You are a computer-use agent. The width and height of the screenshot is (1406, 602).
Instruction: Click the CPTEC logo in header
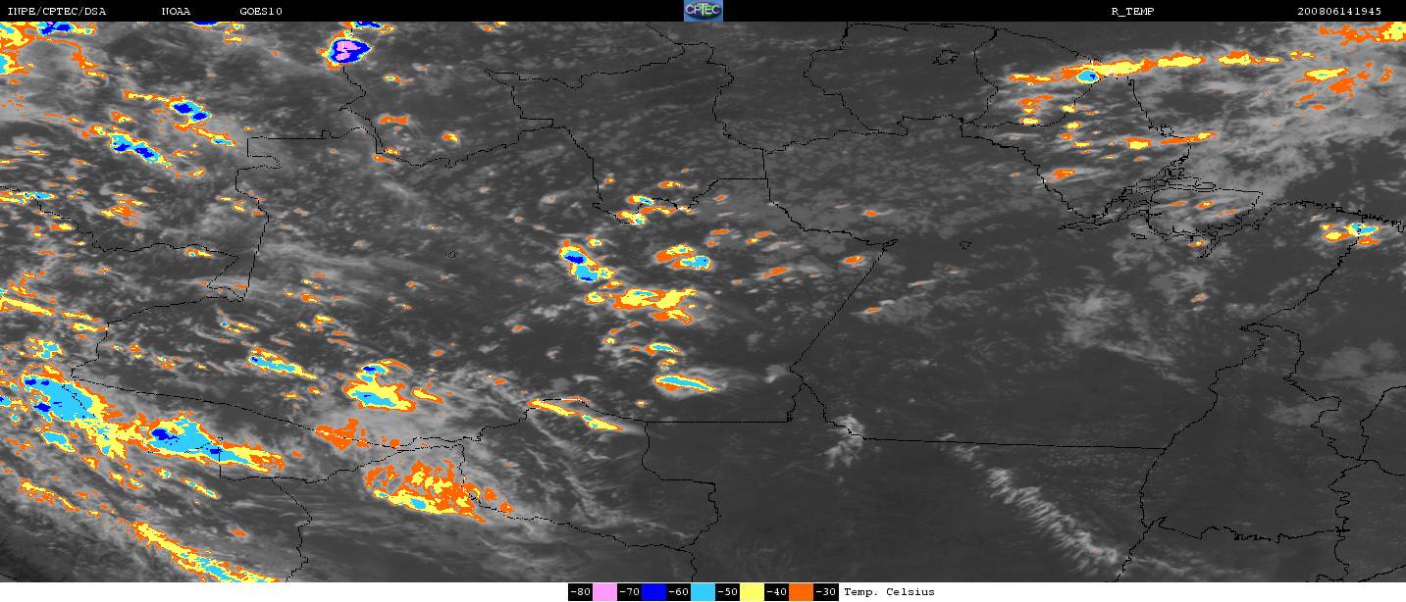[x=703, y=11]
